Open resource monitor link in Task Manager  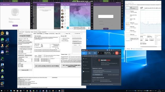(x=137, y=49)
